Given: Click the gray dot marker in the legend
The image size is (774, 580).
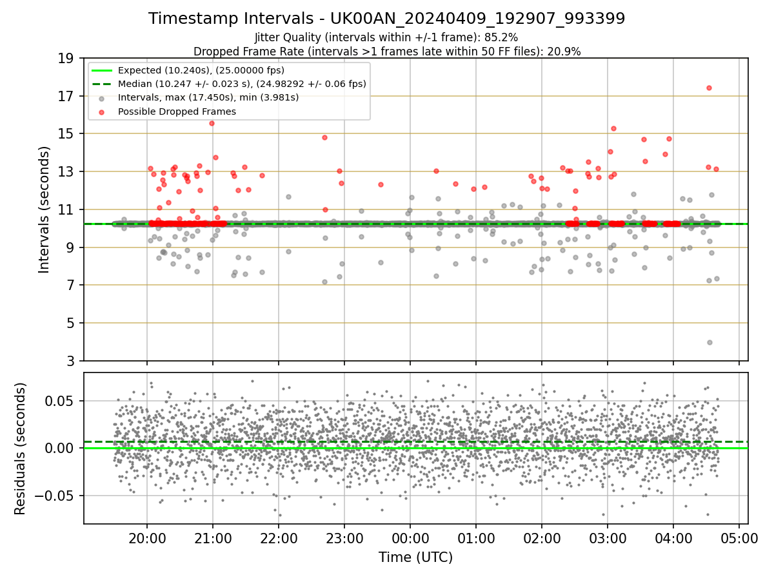Looking at the screenshot, I should (103, 98).
